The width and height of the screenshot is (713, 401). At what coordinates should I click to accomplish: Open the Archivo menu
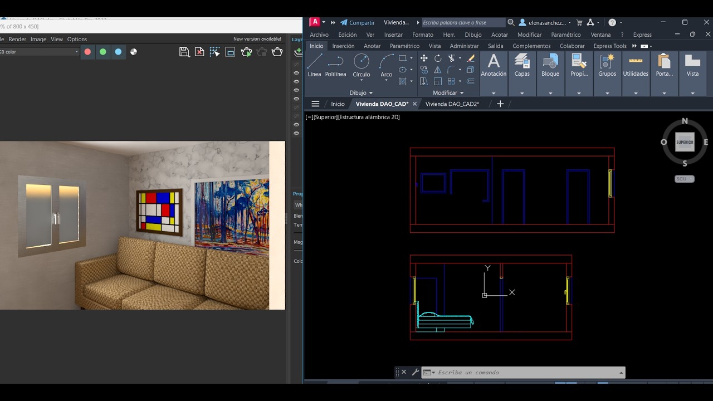click(319, 35)
